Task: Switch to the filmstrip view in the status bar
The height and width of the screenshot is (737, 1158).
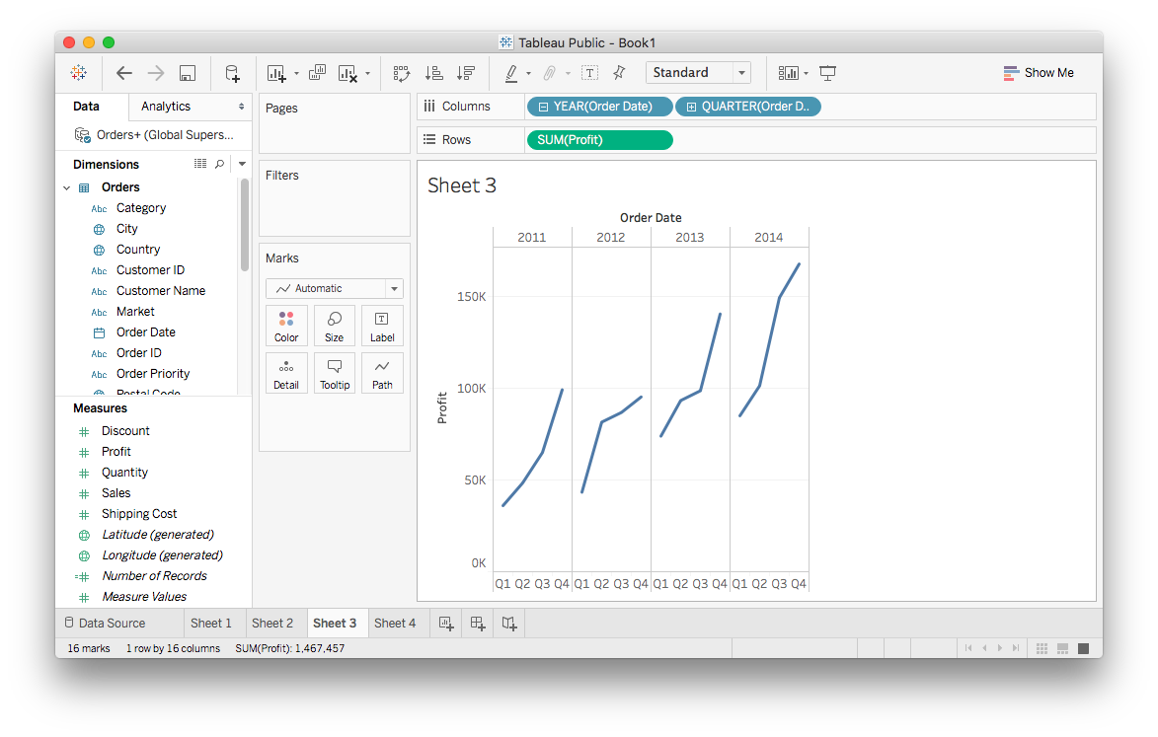Action: pyautogui.click(x=1063, y=648)
